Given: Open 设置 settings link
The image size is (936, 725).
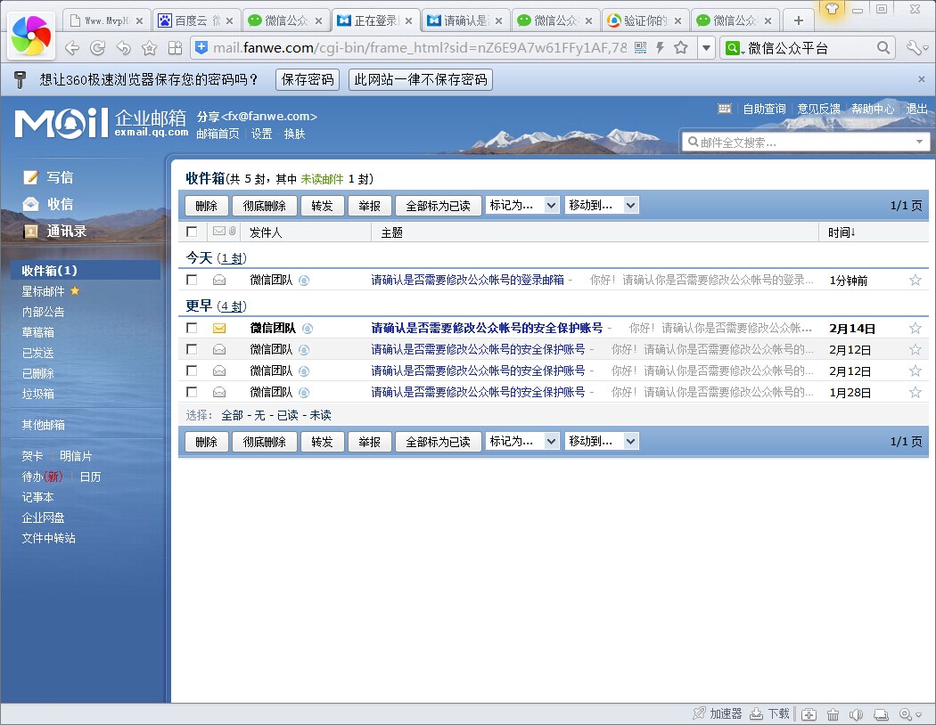Looking at the screenshot, I should 261,134.
